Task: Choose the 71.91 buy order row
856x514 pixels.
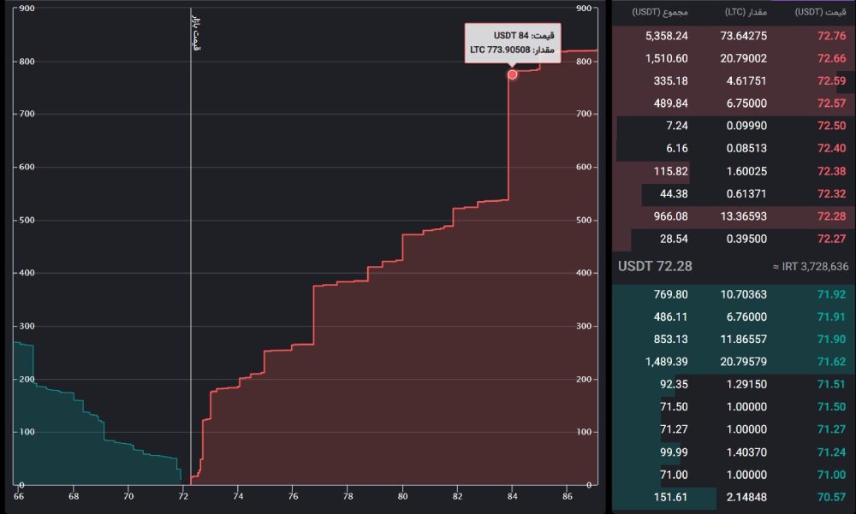Action: point(733,316)
